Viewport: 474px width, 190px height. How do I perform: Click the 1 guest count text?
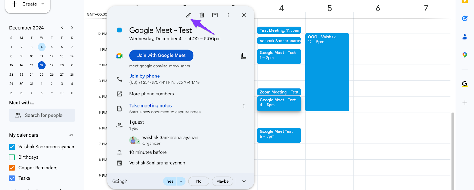(x=137, y=122)
